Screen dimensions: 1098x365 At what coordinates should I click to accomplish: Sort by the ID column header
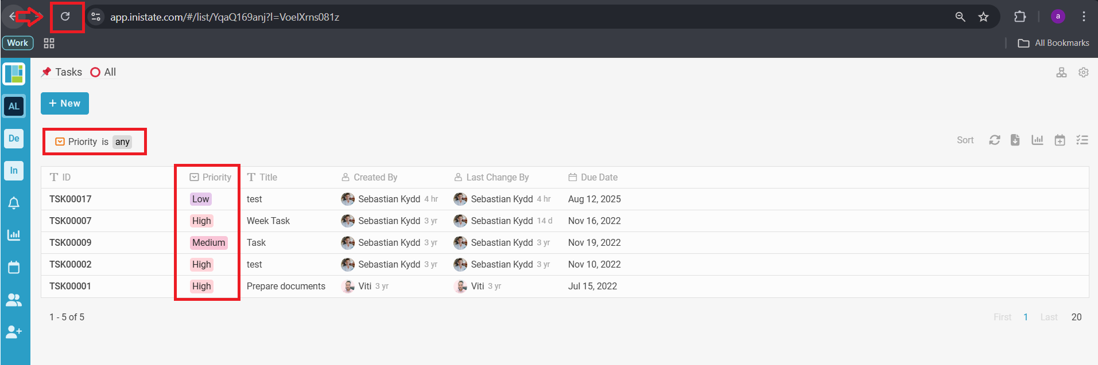coord(60,177)
